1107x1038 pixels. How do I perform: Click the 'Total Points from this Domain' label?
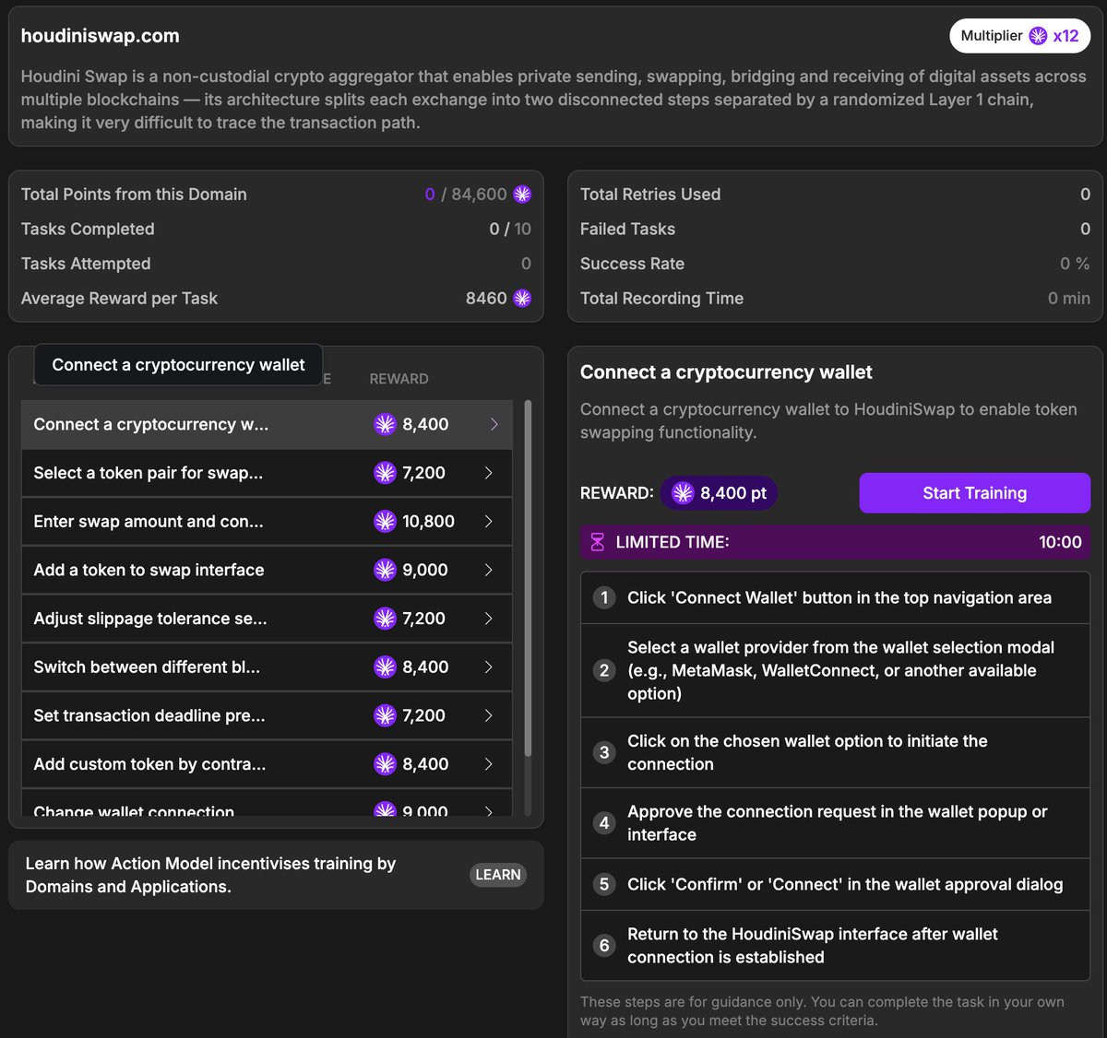point(134,195)
